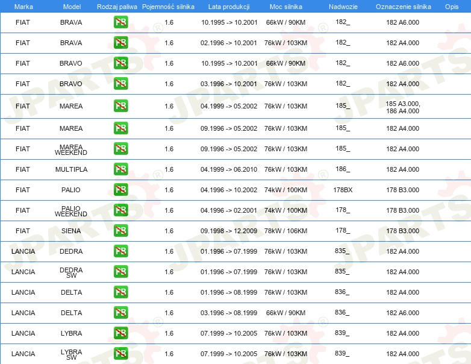This screenshot has width=471, height=364.
Task: Click fuel icon in Palio 178BX row
Action: click(x=120, y=189)
